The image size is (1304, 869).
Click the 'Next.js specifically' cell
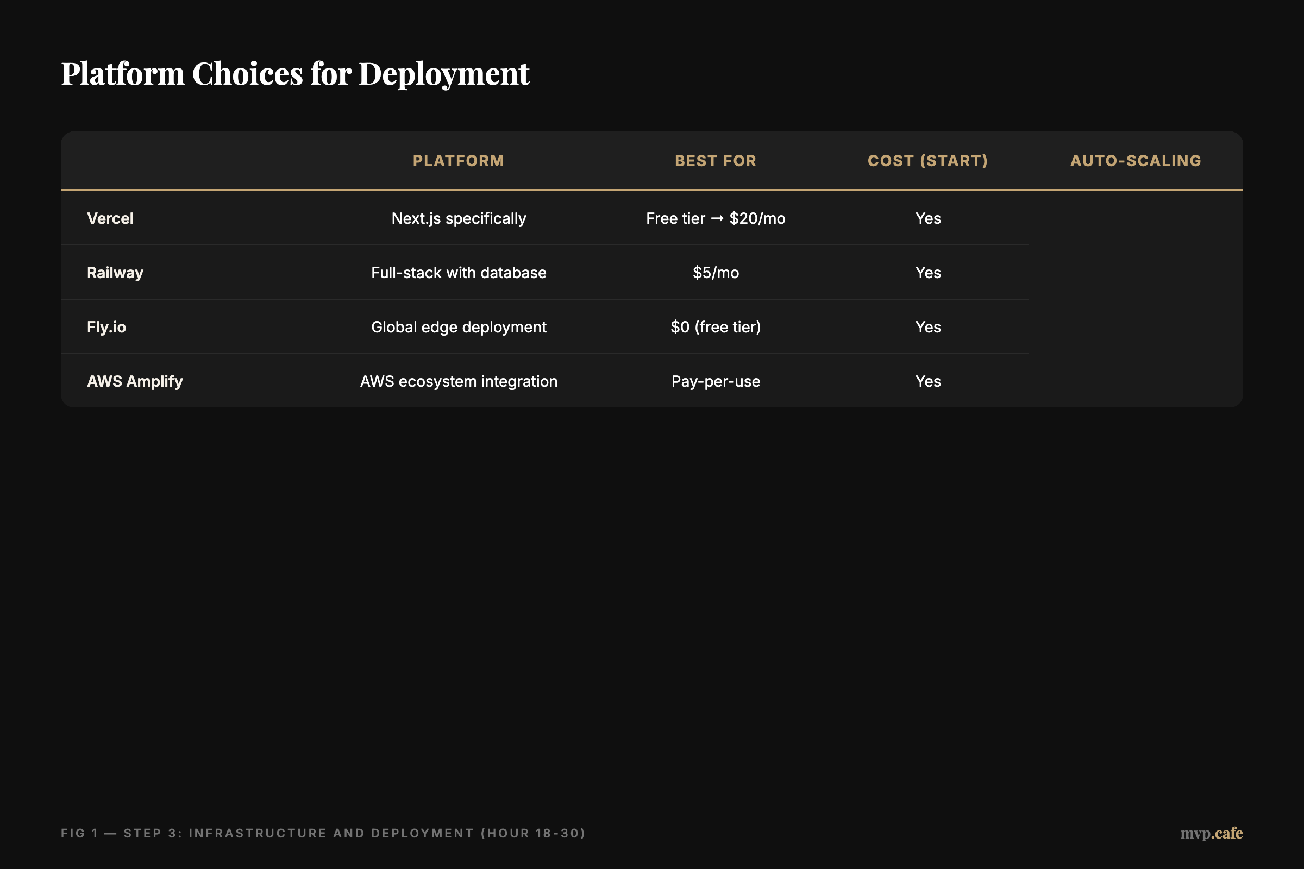pos(459,218)
